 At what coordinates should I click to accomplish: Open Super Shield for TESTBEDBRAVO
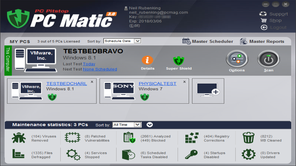click(x=179, y=60)
